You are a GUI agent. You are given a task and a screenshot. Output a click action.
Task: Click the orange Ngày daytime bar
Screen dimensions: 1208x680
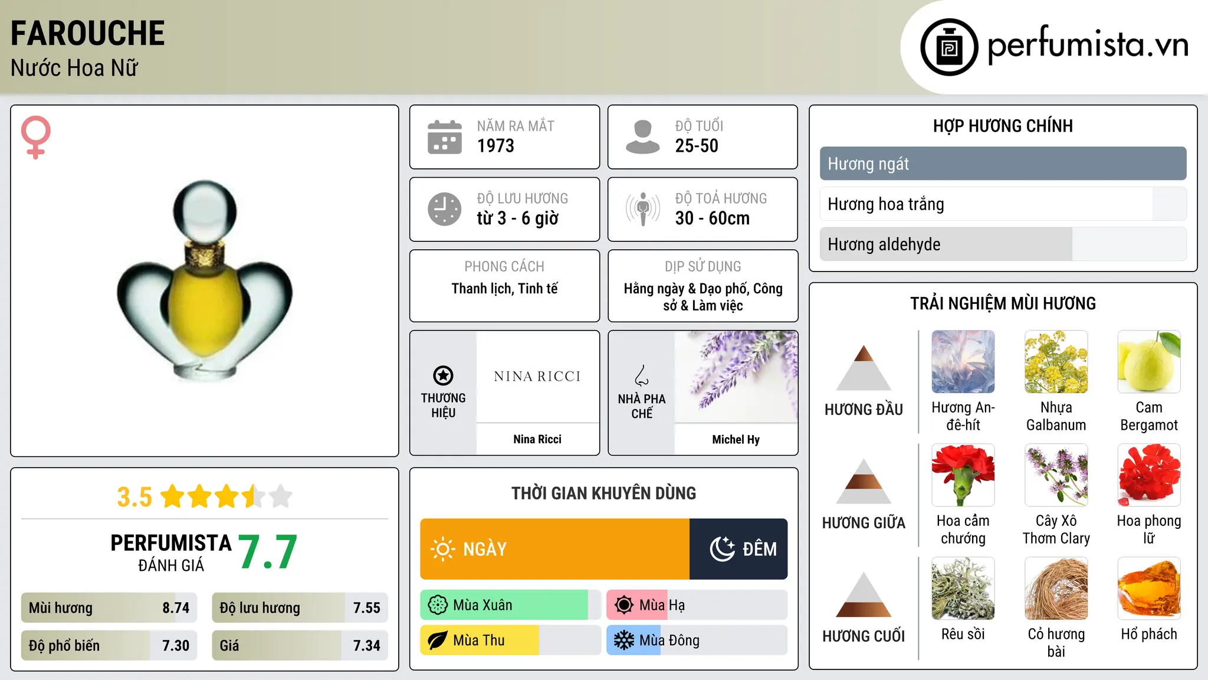tap(554, 549)
